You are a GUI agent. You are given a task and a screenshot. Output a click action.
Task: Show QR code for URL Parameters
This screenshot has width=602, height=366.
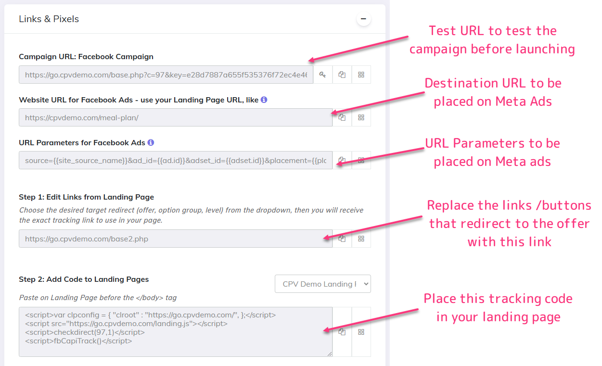(x=361, y=160)
